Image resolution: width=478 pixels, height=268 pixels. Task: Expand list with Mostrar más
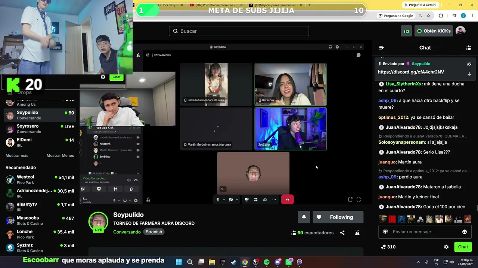point(17,156)
